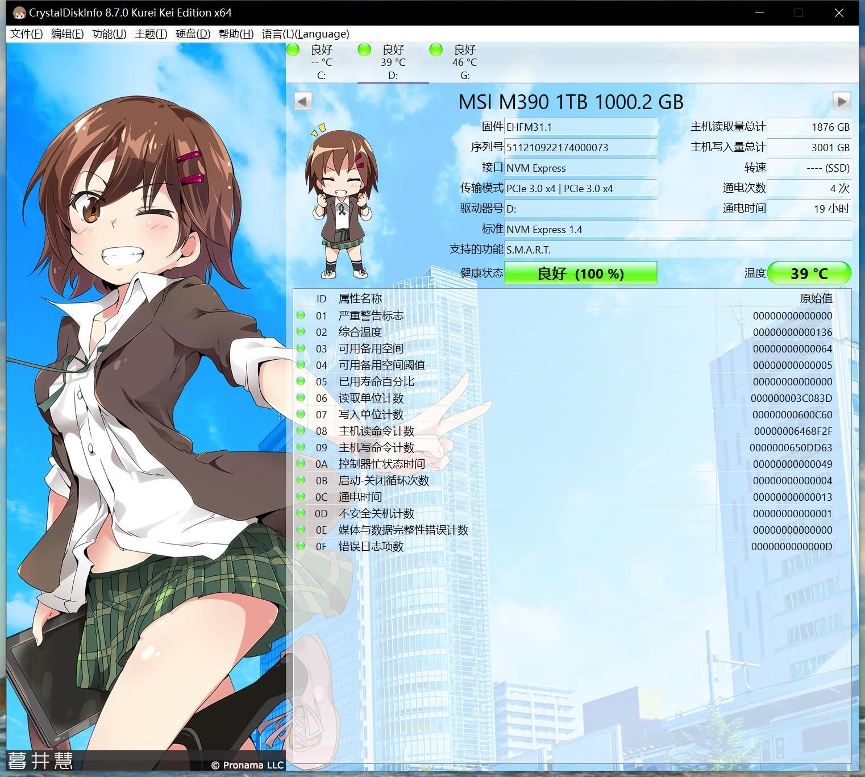Expand the 语言(L)(Language) menu
Viewport: 865px width, 777px height.
point(305,34)
